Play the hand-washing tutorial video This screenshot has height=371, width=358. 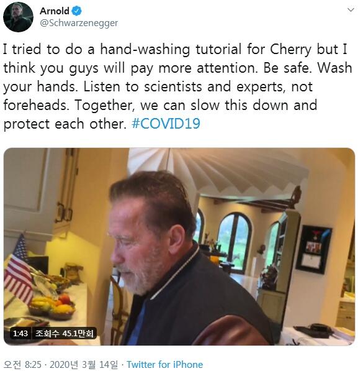[179, 246]
